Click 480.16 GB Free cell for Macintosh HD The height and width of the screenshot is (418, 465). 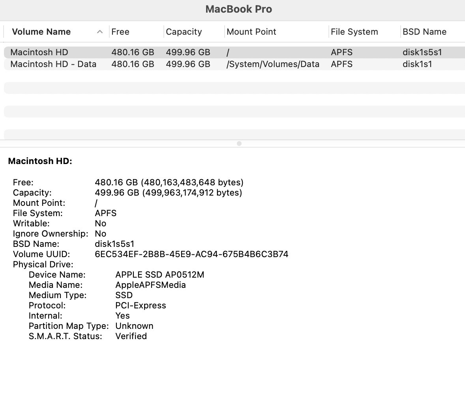(x=133, y=52)
